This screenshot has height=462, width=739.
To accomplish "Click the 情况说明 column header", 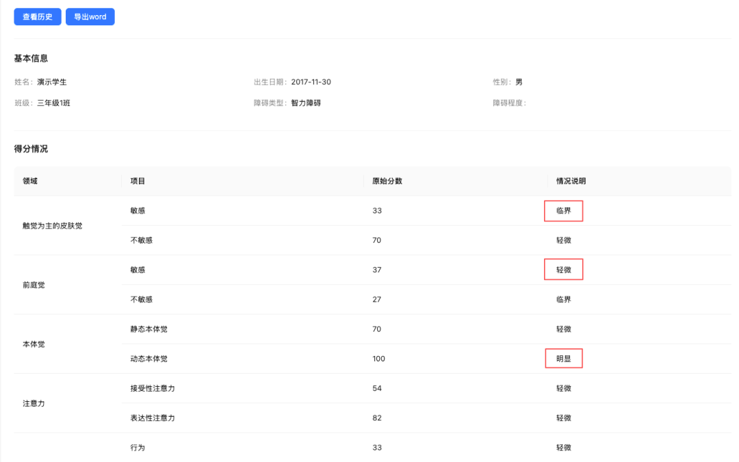I will coord(571,181).
